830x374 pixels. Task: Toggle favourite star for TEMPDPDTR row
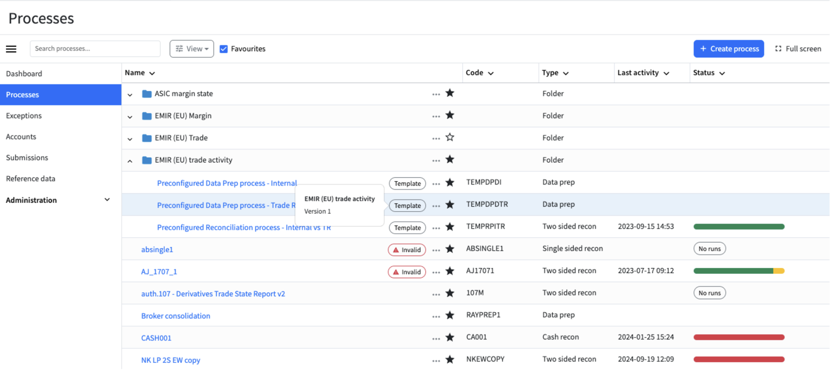[450, 204]
